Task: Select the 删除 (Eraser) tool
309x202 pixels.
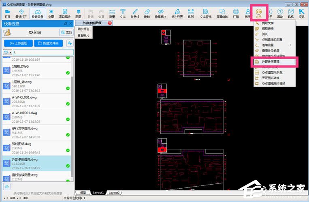Action: click(147, 14)
